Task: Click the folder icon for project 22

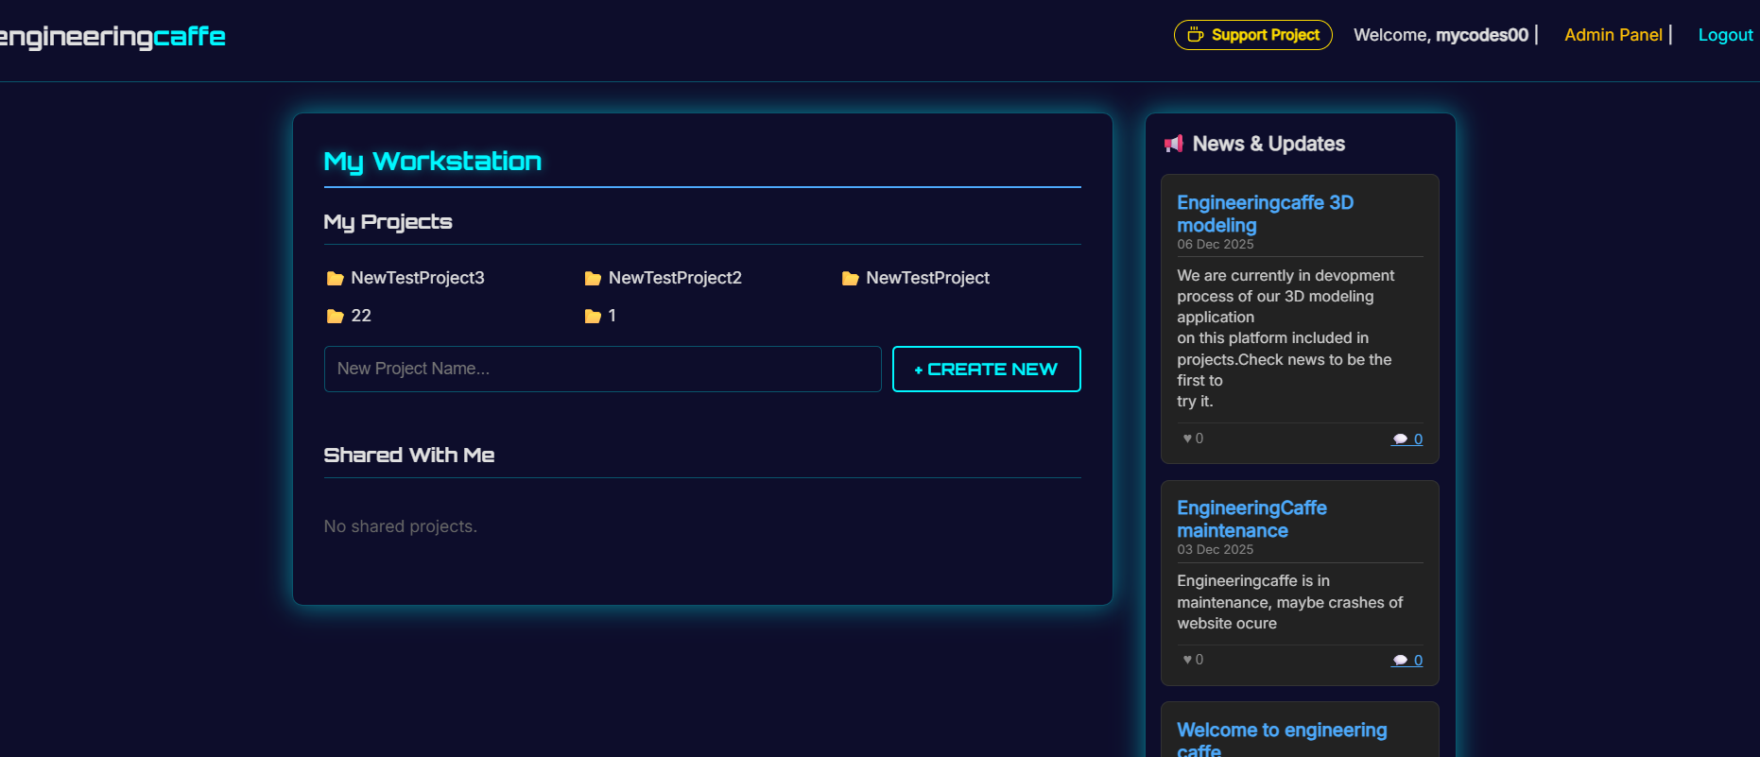Action: click(x=335, y=316)
